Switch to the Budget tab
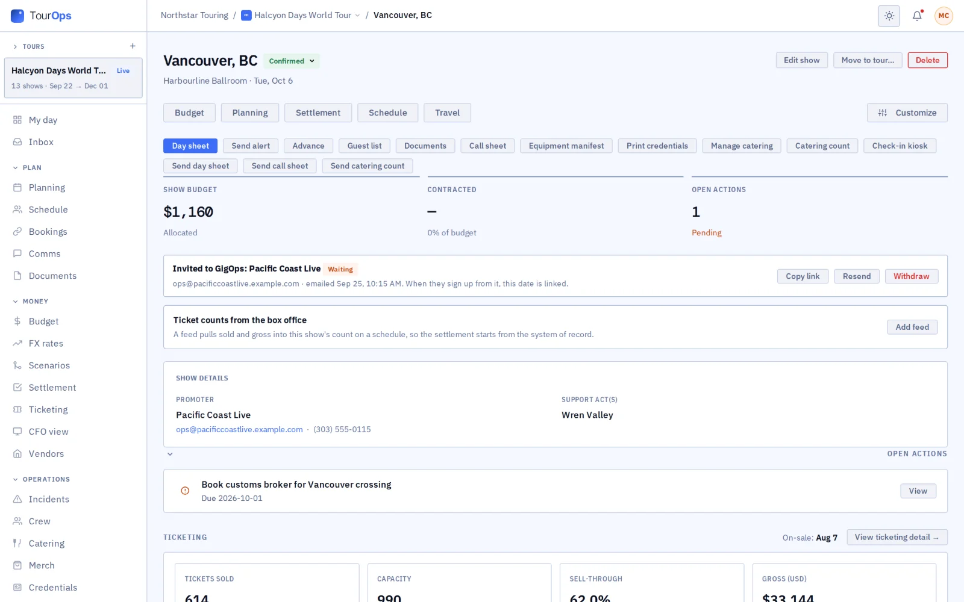Screen dimensions: 964x602 (x=189, y=113)
